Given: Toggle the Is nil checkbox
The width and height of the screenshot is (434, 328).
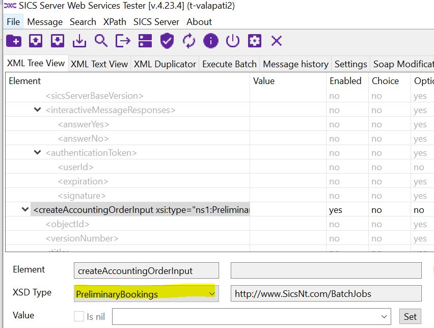Looking at the screenshot, I should (x=79, y=316).
